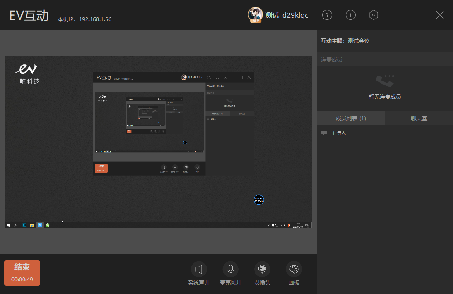Click the username 测试_d29klgc
The image size is (453, 294).
287,15
